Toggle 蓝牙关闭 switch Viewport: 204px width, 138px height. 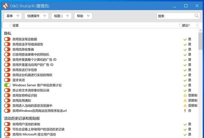tap(7, 80)
